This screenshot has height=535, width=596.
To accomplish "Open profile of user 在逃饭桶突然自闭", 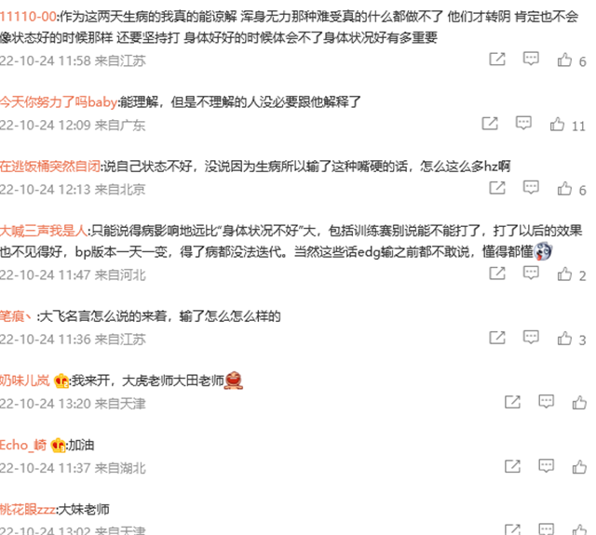I will [50, 167].
